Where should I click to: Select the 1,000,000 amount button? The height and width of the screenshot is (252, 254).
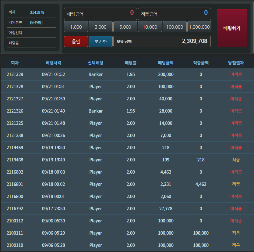199,27
